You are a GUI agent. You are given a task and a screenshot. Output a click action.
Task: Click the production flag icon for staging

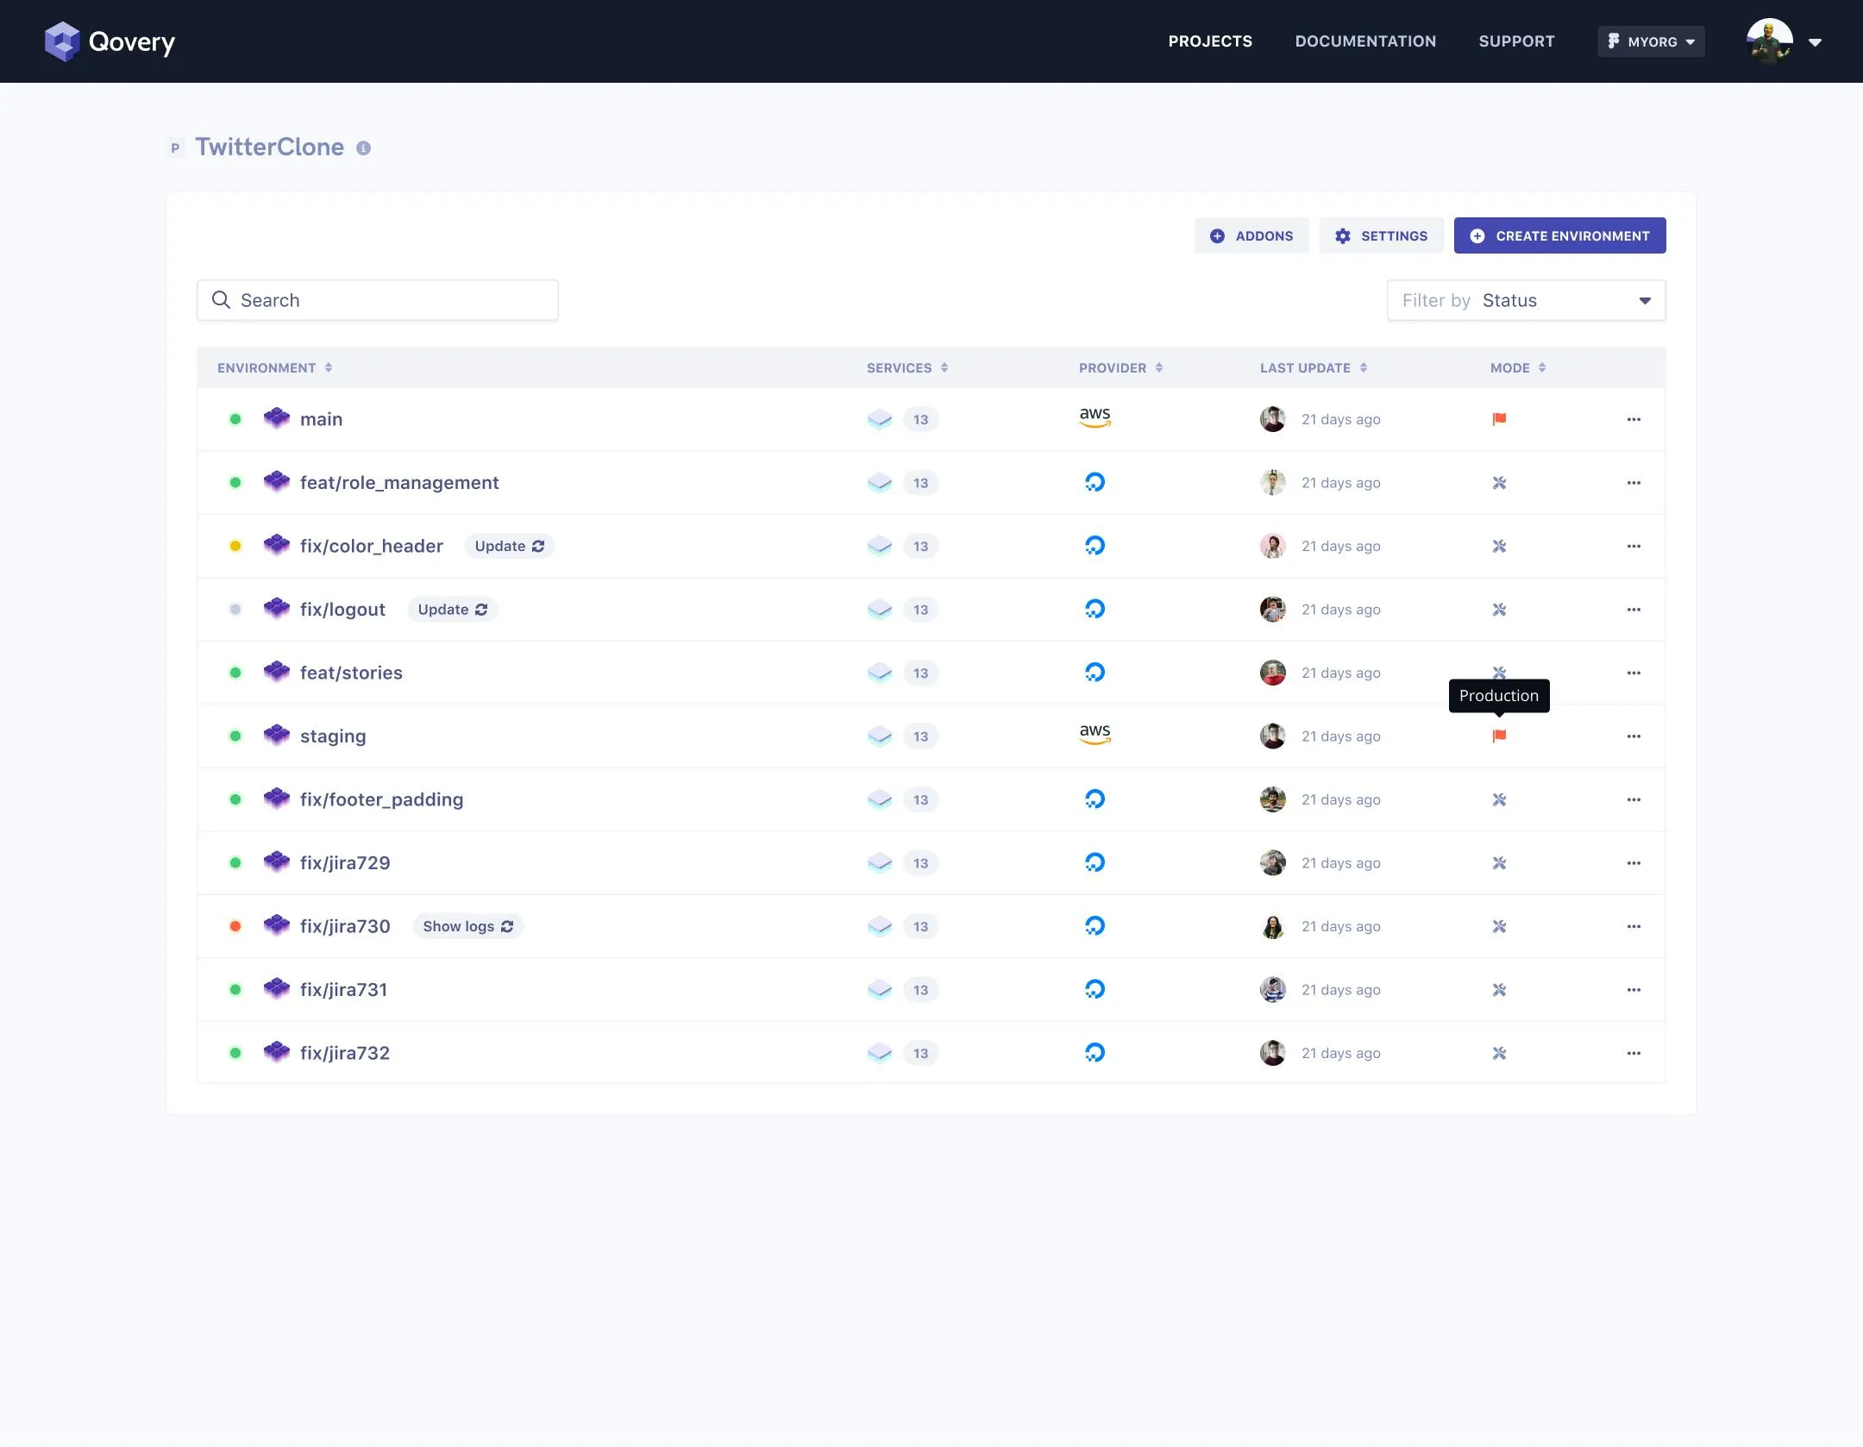pos(1499,736)
